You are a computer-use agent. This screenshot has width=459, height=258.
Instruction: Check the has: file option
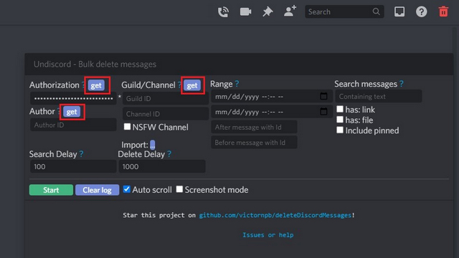(339, 120)
